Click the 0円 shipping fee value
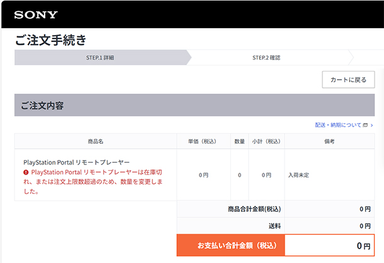 point(365,226)
